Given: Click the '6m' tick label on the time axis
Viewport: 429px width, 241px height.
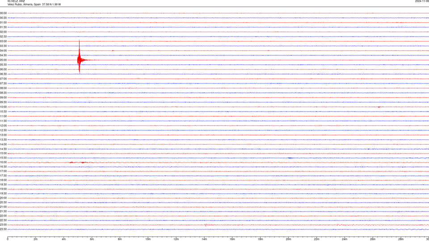Looking at the screenshot, I should point(92,239).
